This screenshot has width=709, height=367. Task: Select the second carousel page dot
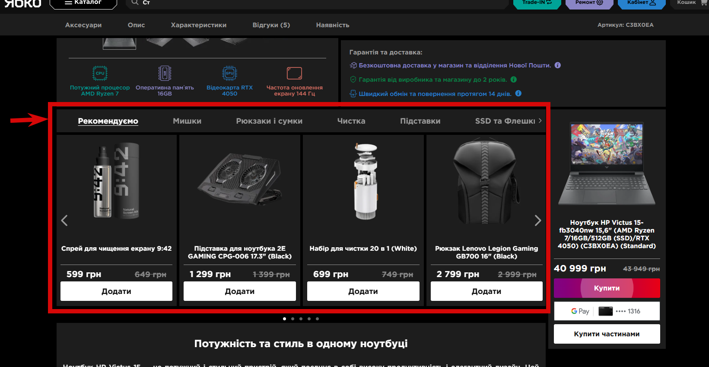tap(293, 319)
